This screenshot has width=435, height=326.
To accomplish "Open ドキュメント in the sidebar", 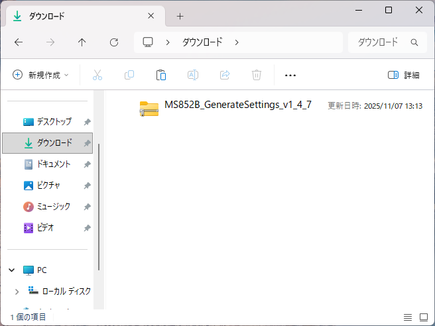I will [x=53, y=164].
